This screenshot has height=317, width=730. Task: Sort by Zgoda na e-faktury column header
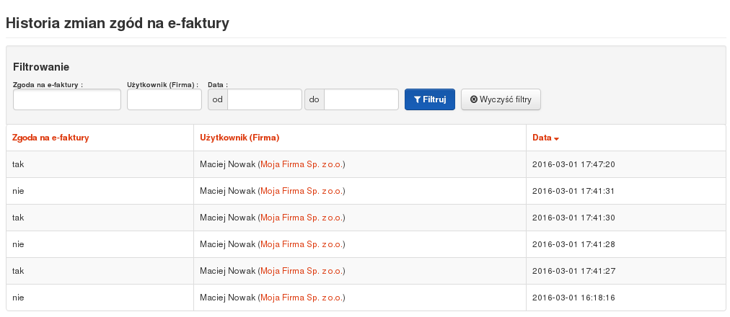coord(50,137)
